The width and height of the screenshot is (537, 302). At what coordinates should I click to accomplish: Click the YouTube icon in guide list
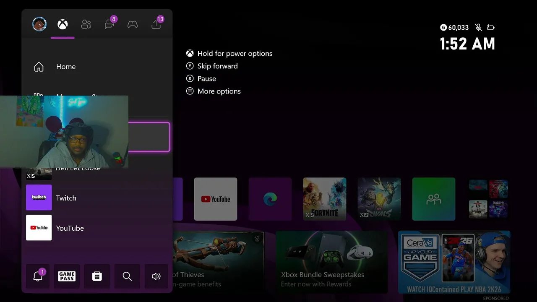[x=39, y=228]
